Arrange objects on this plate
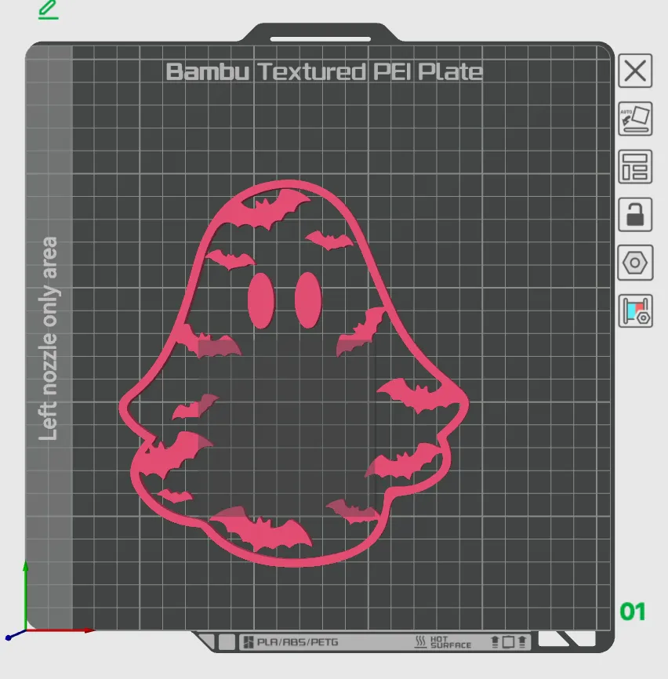668x679 pixels. (x=634, y=167)
